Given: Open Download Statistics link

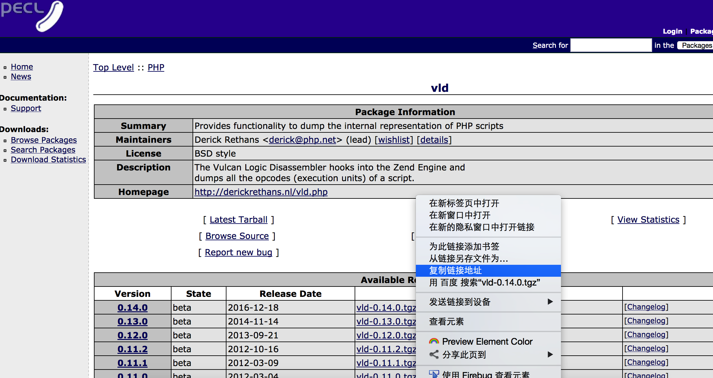Looking at the screenshot, I should point(48,159).
